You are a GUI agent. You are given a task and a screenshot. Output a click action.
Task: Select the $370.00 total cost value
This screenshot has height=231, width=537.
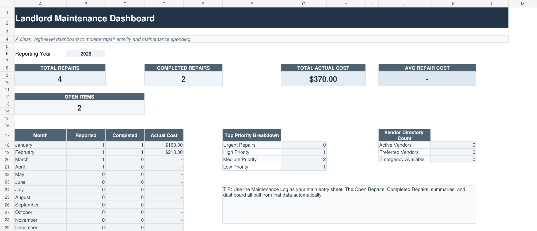[x=323, y=79]
